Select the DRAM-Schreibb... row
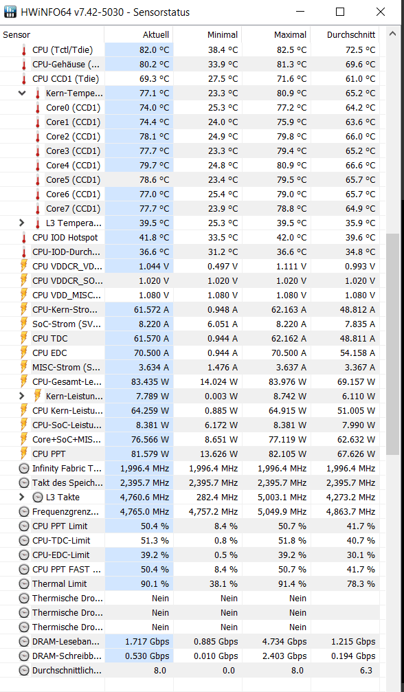This screenshot has height=692, width=404. tap(190, 656)
